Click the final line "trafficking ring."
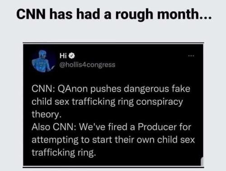The image size is (226, 171). 64,153
